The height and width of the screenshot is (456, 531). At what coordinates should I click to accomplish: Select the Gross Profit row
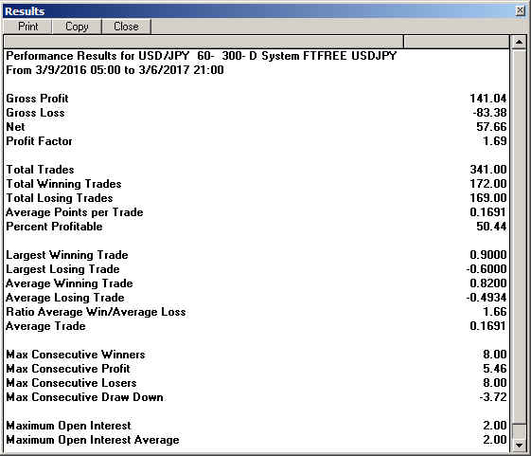tap(257, 99)
